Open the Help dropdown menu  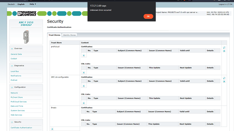click(x=33, y=4)
